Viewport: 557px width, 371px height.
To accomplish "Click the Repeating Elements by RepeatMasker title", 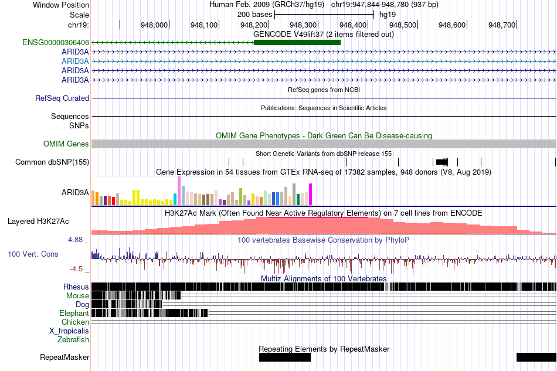I will pyautogui.click(x=324, y=349).
